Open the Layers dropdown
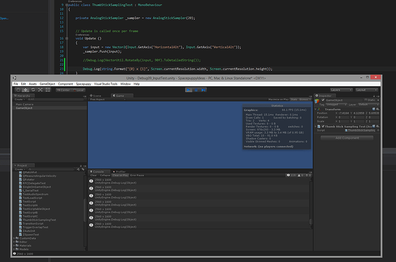The height and width of the screenshot is (262, 396). coord(341,90)
